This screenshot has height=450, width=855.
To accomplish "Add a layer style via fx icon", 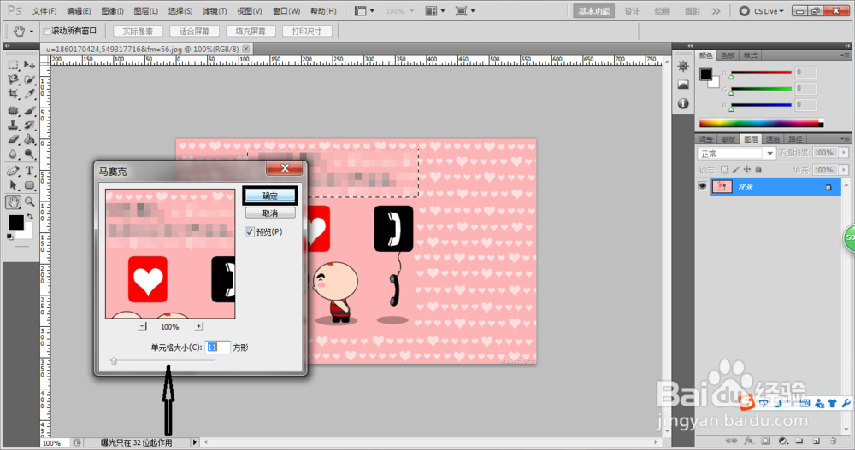I will tap(749, 441).
